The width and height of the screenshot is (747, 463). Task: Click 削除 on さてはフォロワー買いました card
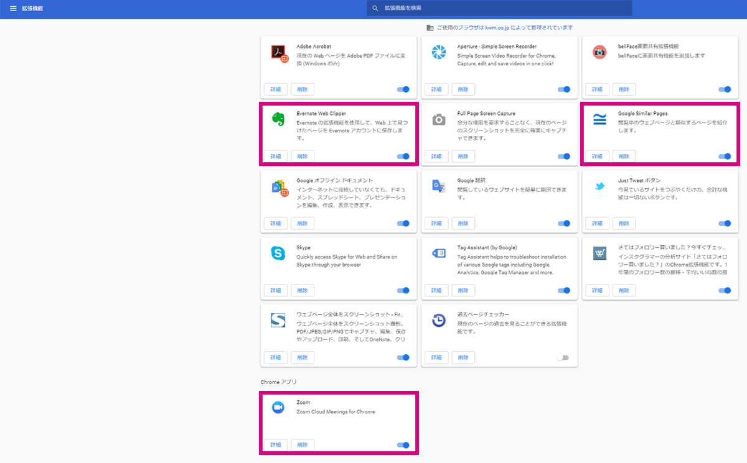coord(624,290)
